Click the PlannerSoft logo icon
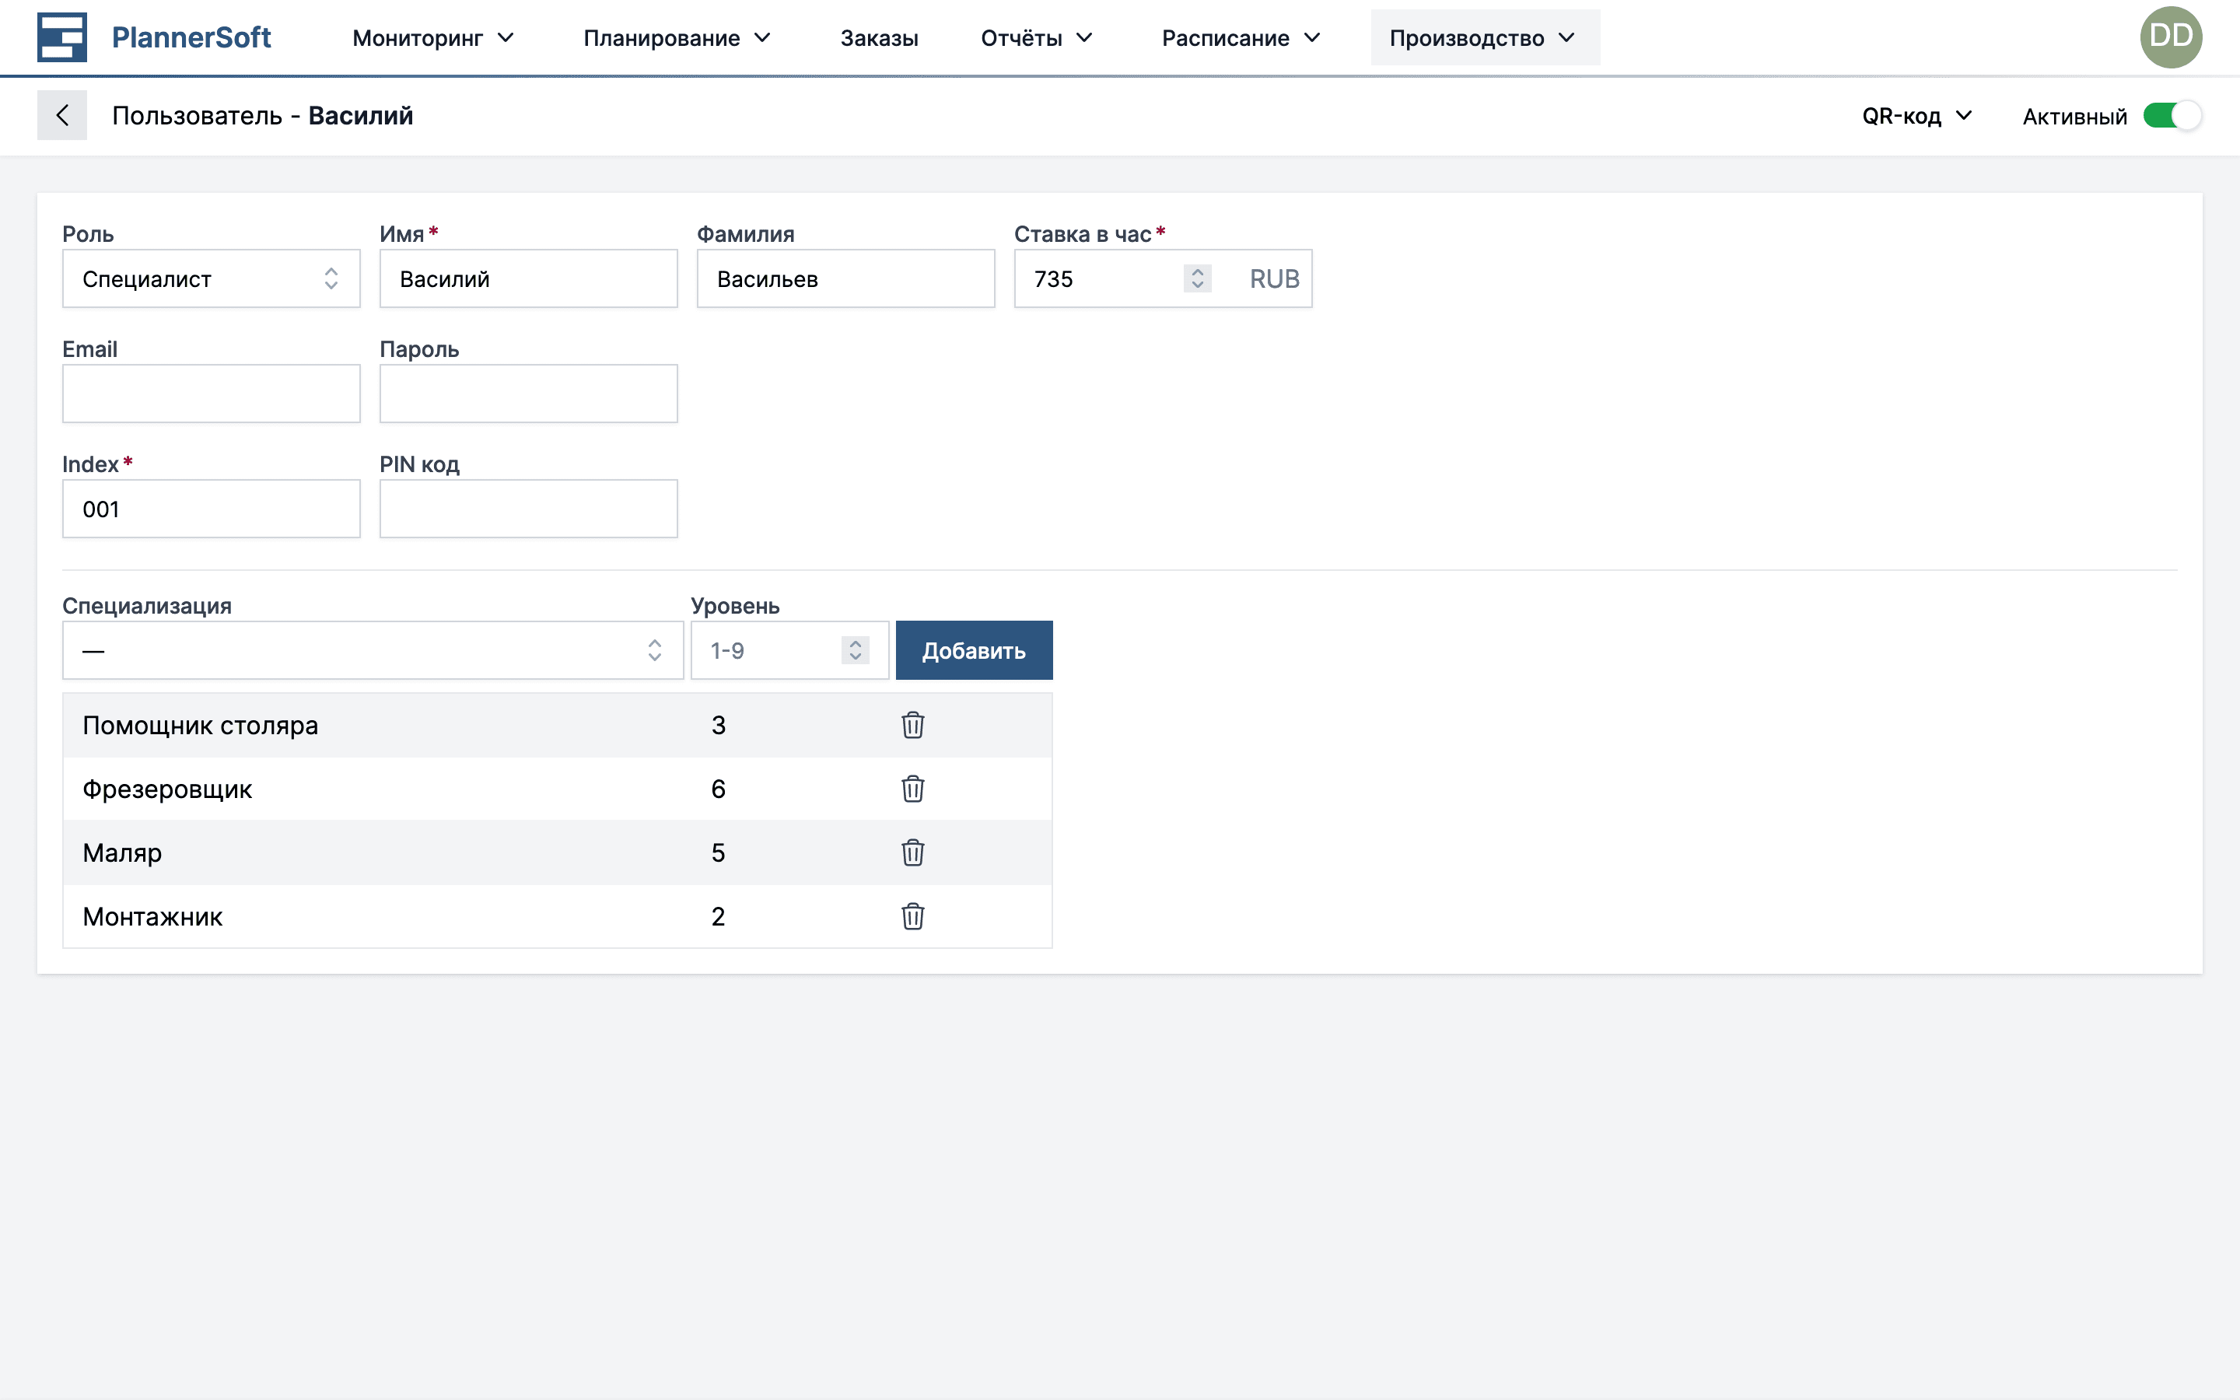Image resolution: width=2240 pixels, height=1400 pixels. [62, 37]
